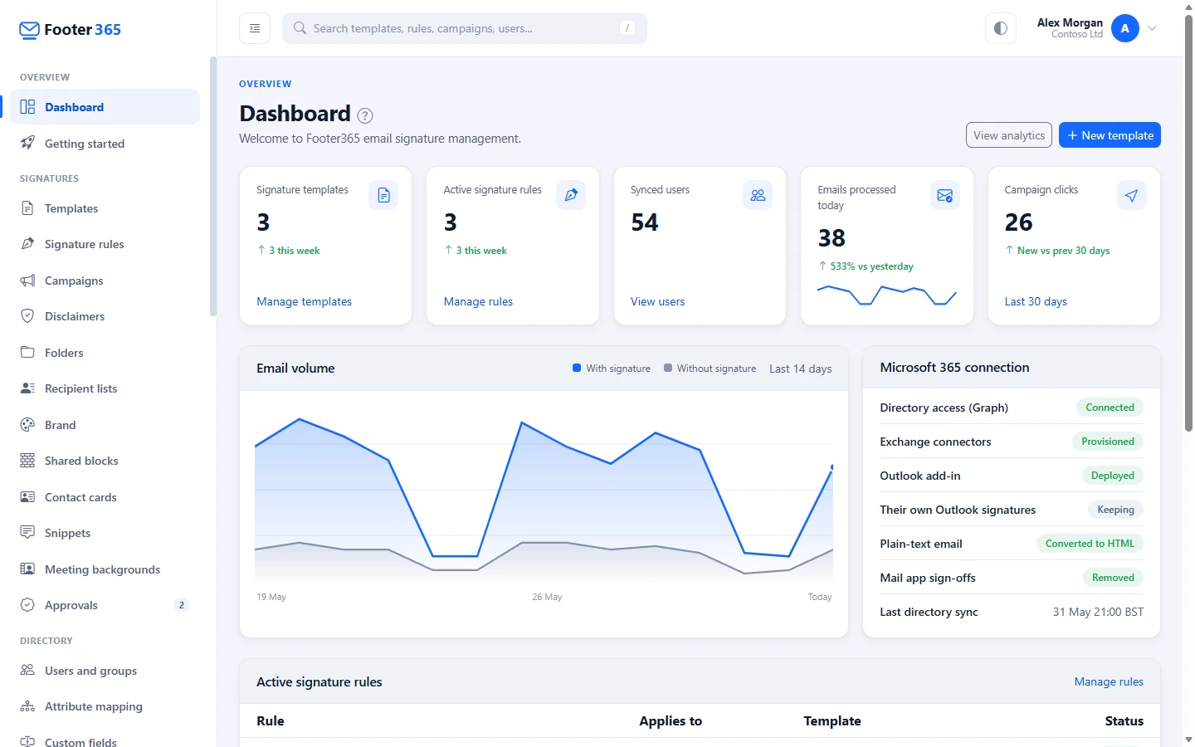Click the Attribute mapping hierarchy icon
Image resolution: width=1195 pixels, height=747 pixels.
(x=27, y=706)
